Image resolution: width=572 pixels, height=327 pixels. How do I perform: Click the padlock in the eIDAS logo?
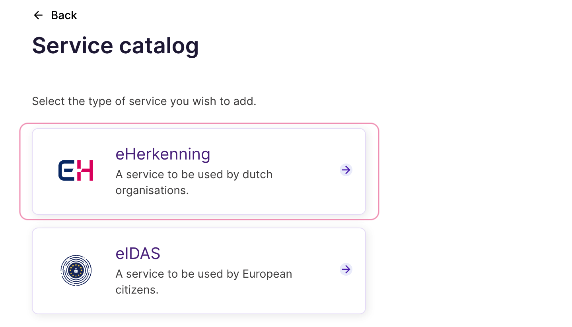point(76,271)
